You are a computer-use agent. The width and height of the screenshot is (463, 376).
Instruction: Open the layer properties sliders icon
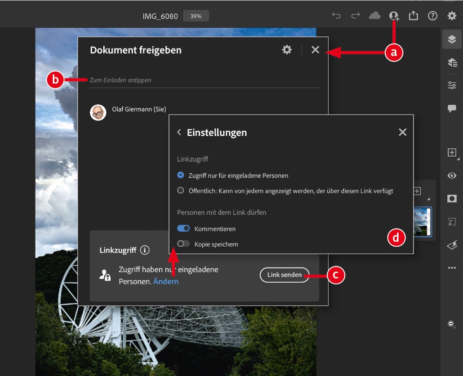coord(452,85)
